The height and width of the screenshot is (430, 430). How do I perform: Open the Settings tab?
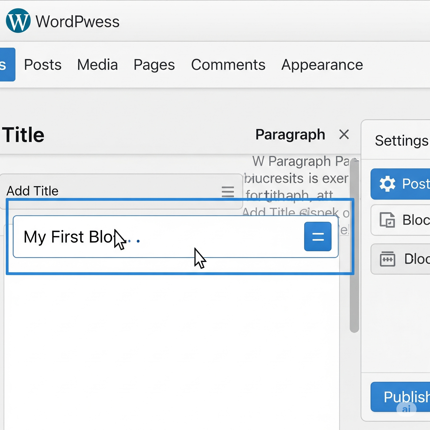tap(402, 141)
